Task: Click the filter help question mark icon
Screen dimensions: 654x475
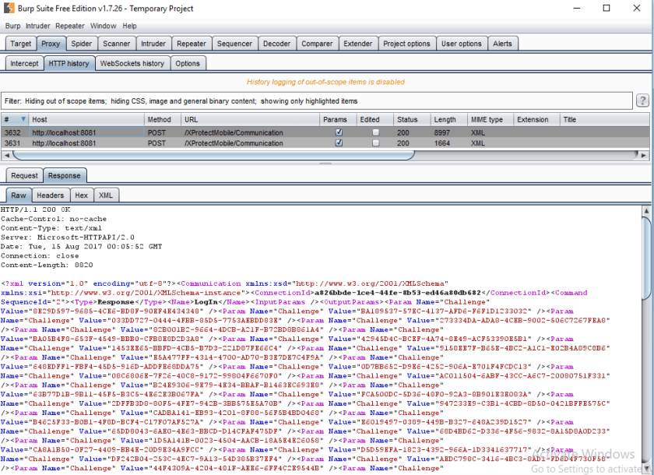Action: [x=642, y=100]
